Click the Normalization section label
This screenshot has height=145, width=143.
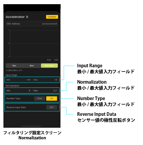[x=13, y=86]
